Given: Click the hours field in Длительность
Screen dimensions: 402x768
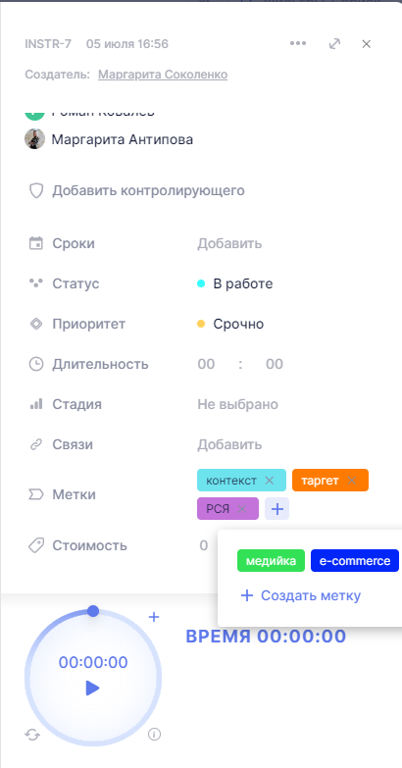Looking at the screenshot, I should coord(206,364).
